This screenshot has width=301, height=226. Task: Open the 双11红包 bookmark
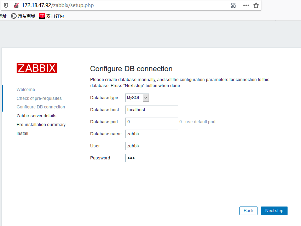[52, 16]
